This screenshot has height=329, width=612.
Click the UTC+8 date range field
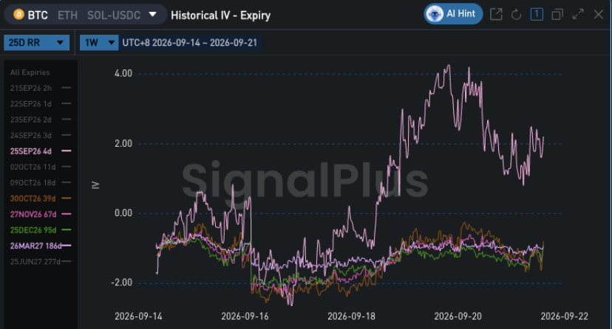tap(190, 43)
